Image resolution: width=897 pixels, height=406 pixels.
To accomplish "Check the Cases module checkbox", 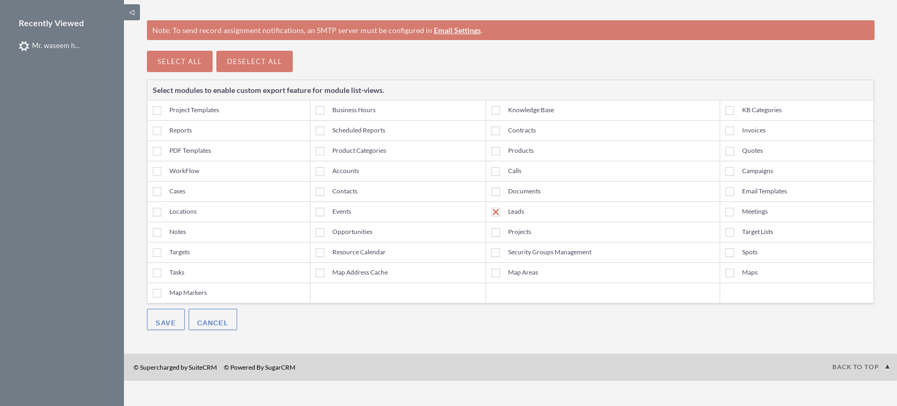I will (x=157, y=192).
